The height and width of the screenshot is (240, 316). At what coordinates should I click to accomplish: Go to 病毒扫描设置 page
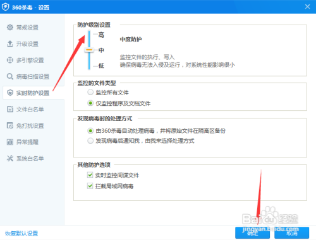[33, 76]
